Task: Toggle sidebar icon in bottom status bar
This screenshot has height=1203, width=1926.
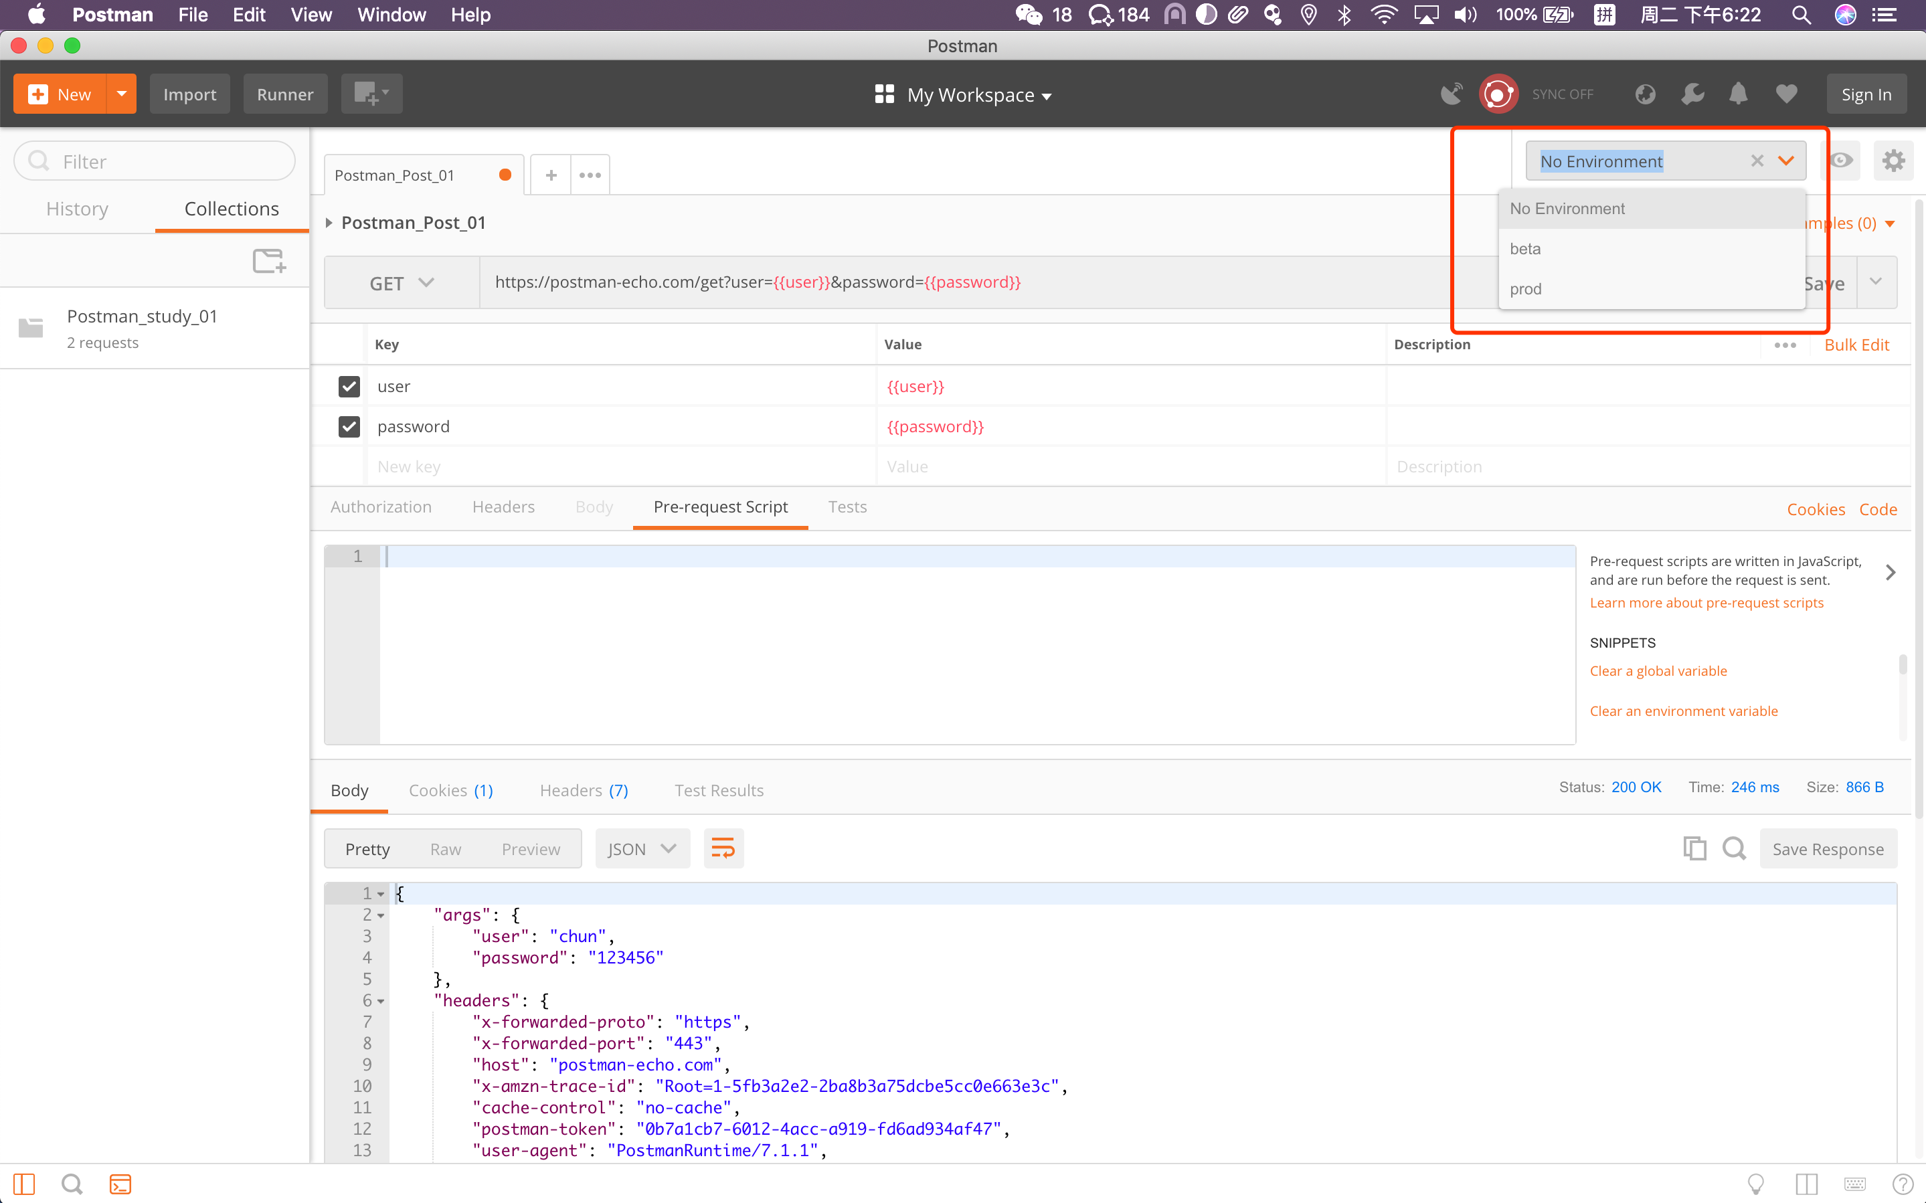Action: tap(24, 1184)
